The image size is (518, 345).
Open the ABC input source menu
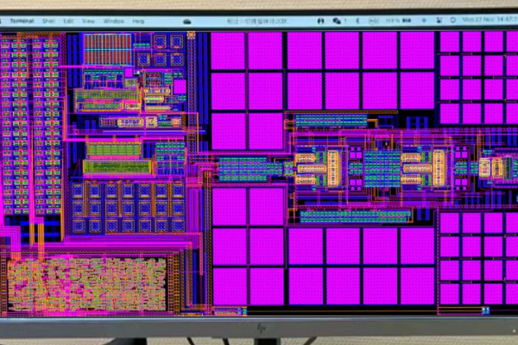373,21
